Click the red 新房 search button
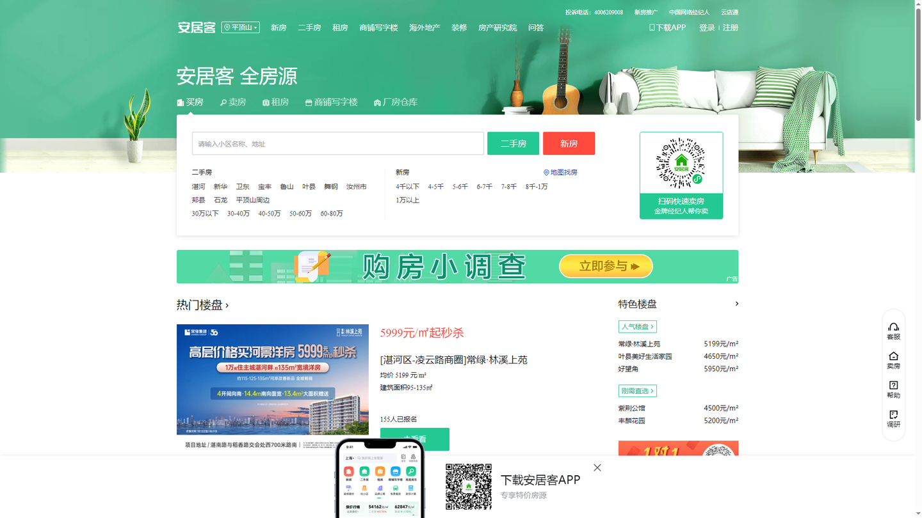The height and width of the screenshot is (518, 922). [569, 143]
